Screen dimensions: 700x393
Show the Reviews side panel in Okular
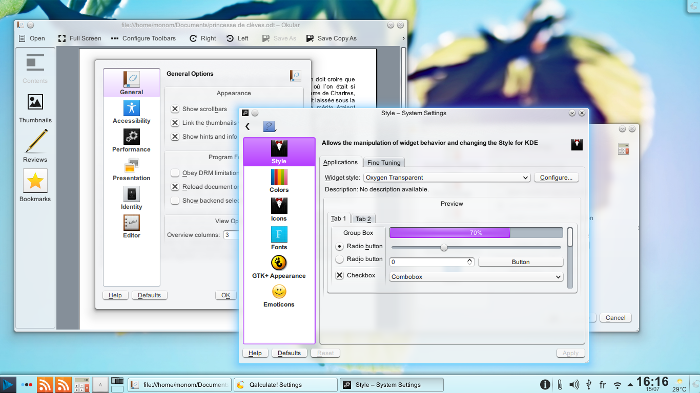(35, 146)
